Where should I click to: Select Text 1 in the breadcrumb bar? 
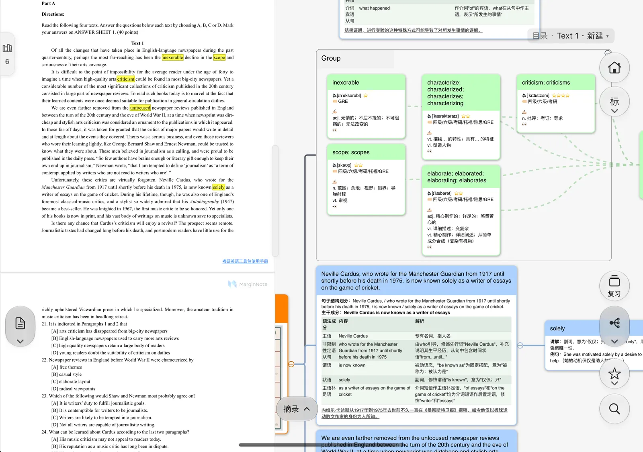pyautogui.click(x=567, y=36)
